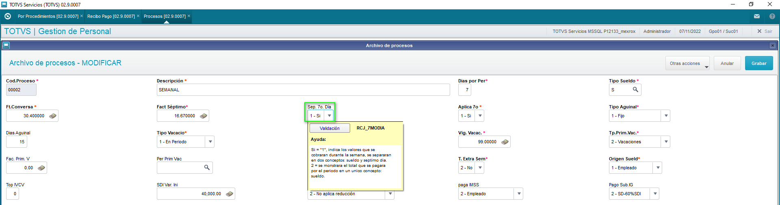The image size is (780, 205).
Task: Switch to Recibo Pago tab
Action: point(111,16)
